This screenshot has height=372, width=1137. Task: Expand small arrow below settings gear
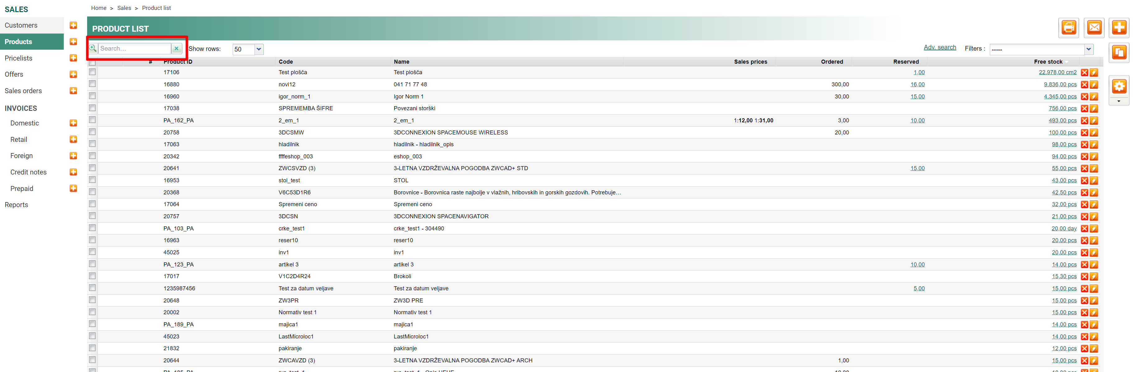[1118, 102]
